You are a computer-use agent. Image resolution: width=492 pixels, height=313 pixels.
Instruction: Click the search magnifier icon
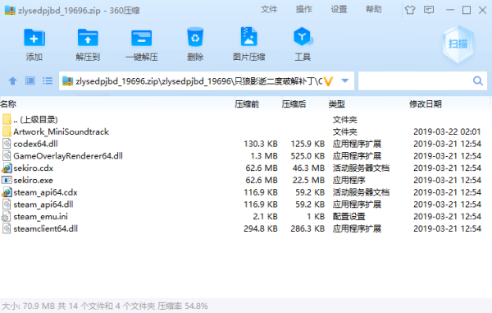pyautogui.click(x=478, y=81)
